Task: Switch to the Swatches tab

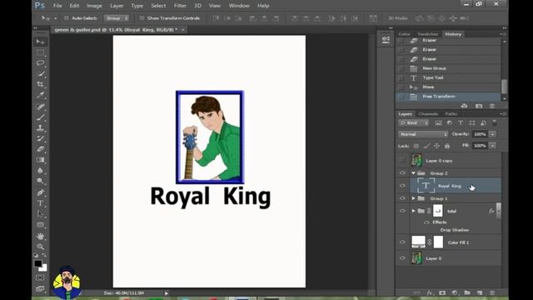Action: coord(427,34)
